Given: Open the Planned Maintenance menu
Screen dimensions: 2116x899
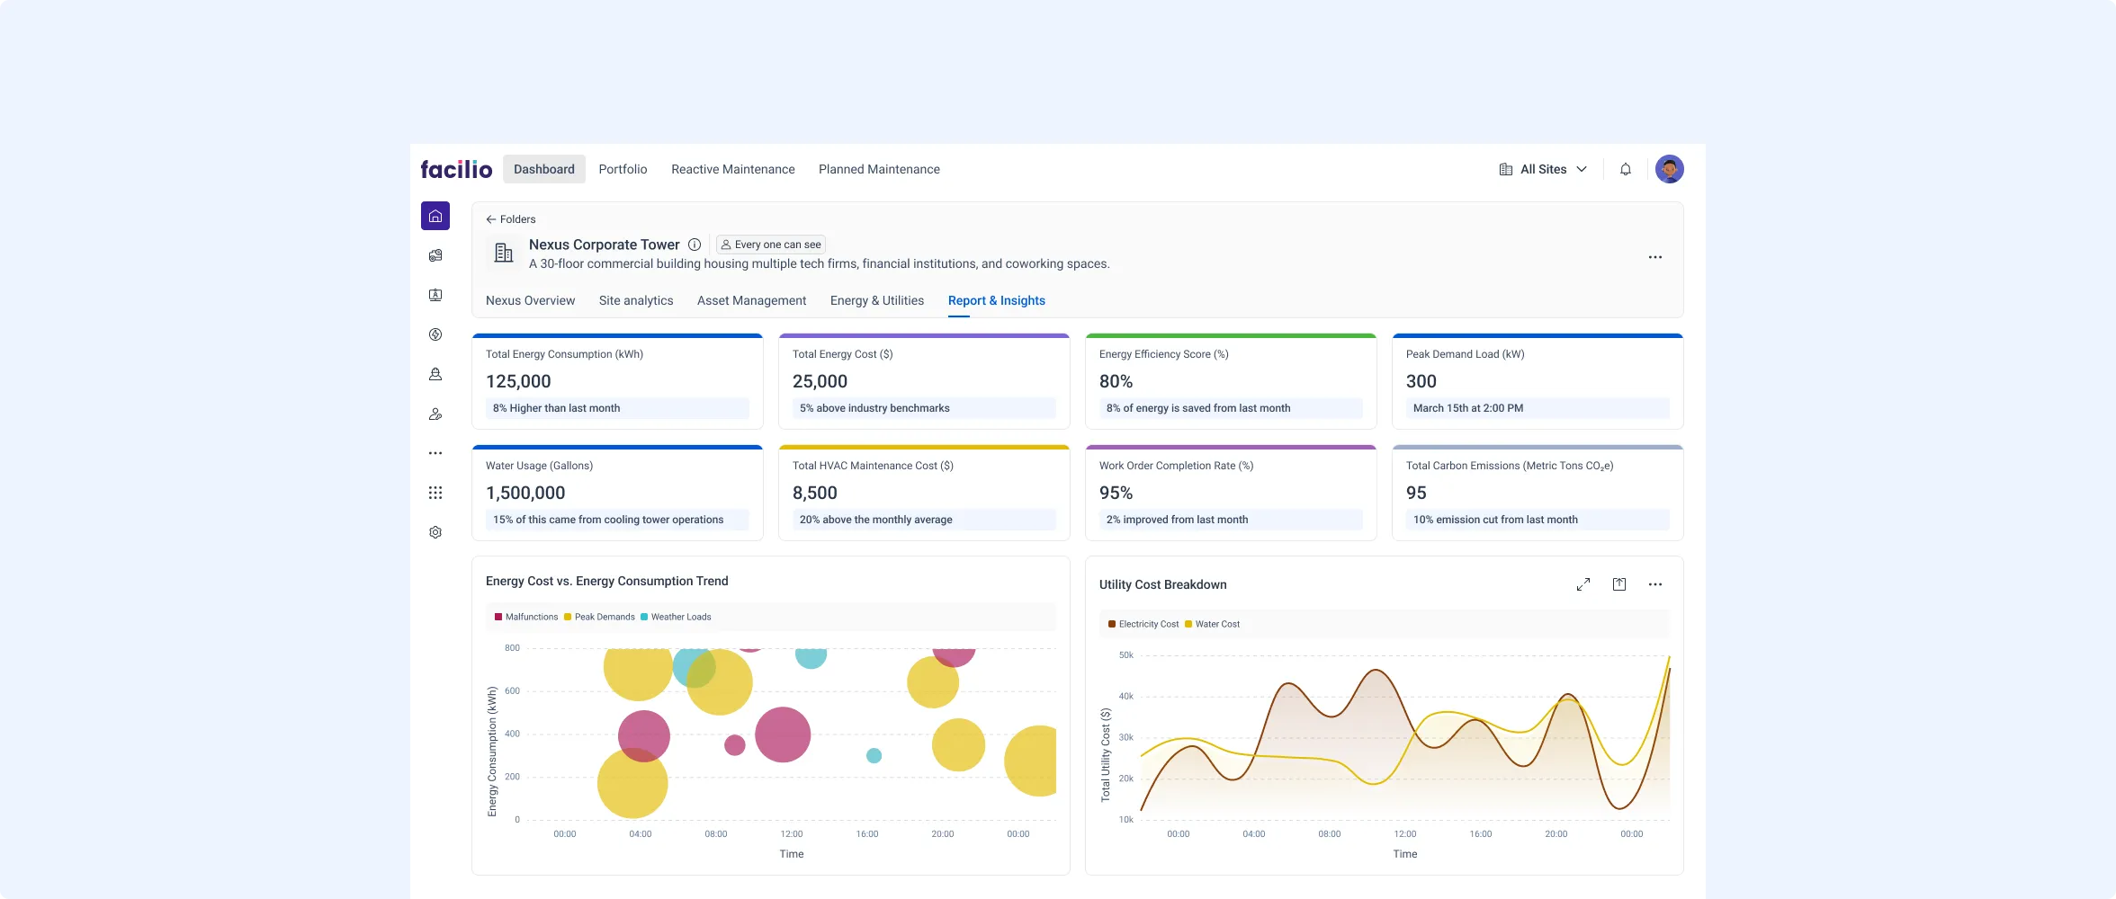Looking at the screenshot, I should (x=879, y=168).
